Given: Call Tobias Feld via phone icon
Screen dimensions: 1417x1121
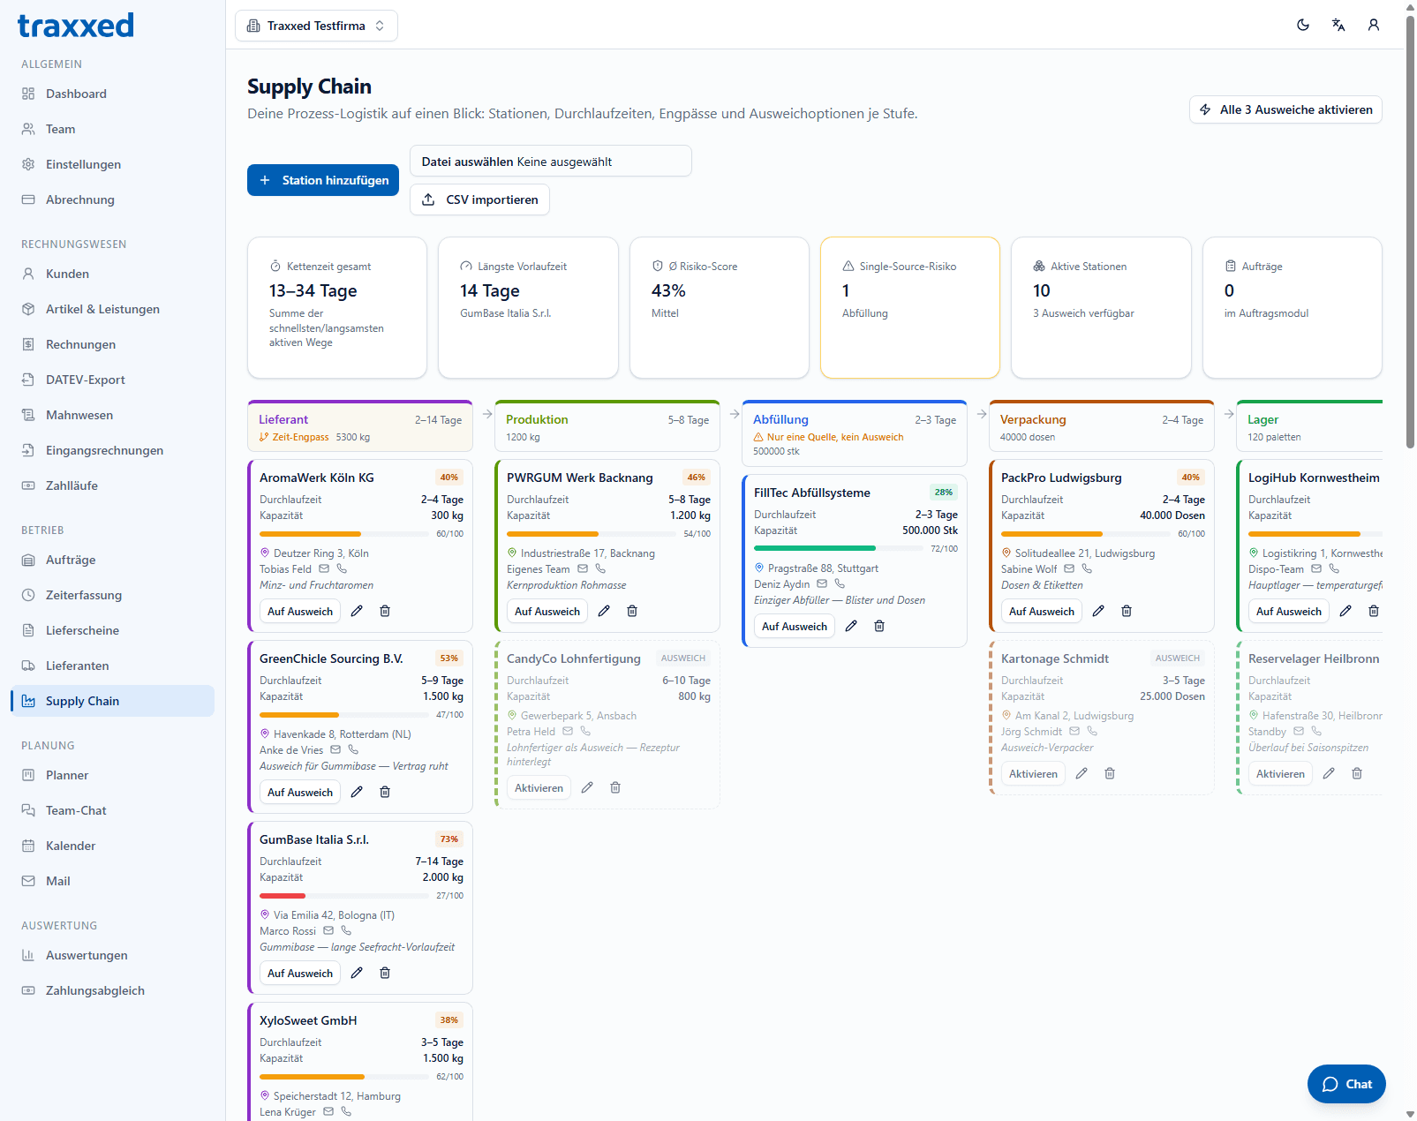Looking at the screenshot, I should tap(342, 569).
